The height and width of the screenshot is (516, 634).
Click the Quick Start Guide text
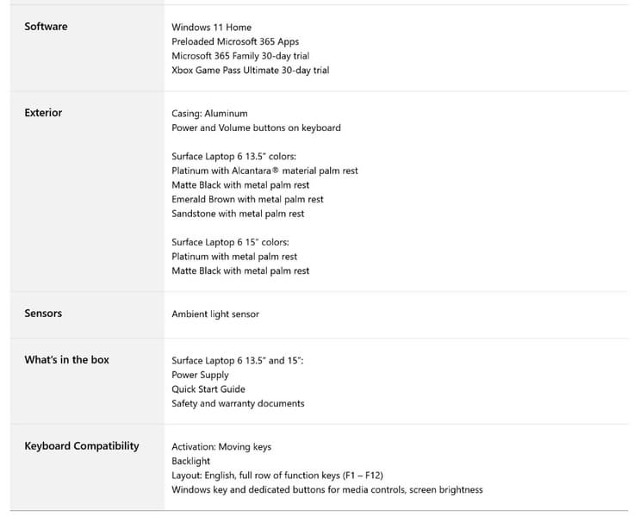208,389
